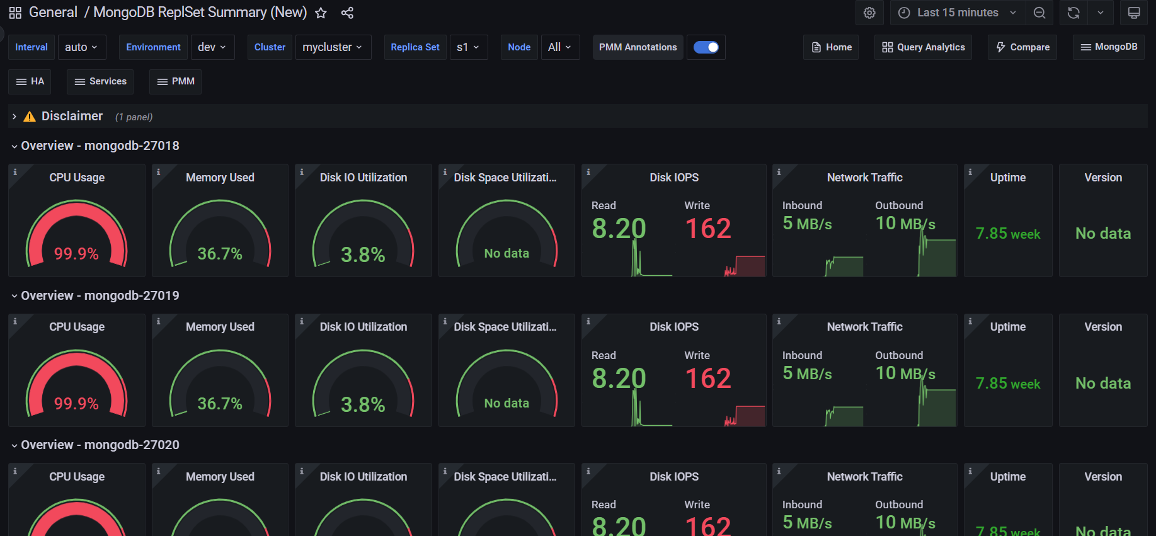Click the mongodb-27018 Memory Used gauge
This screenshot has height=536, width=1156.
(x=220, y=234)
